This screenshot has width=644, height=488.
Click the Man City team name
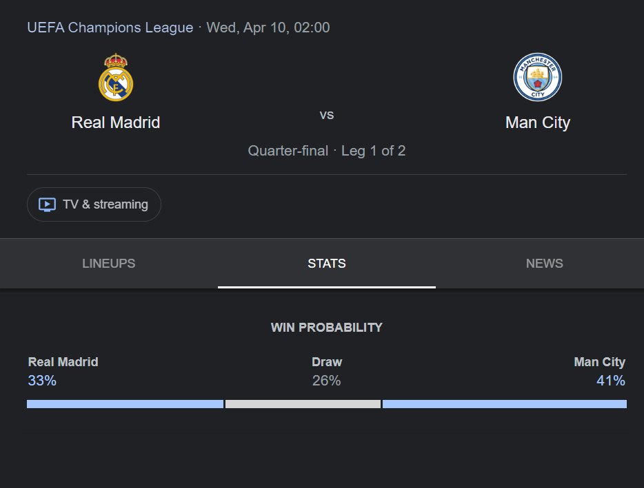pyautogui.click(x=538, y=123)
